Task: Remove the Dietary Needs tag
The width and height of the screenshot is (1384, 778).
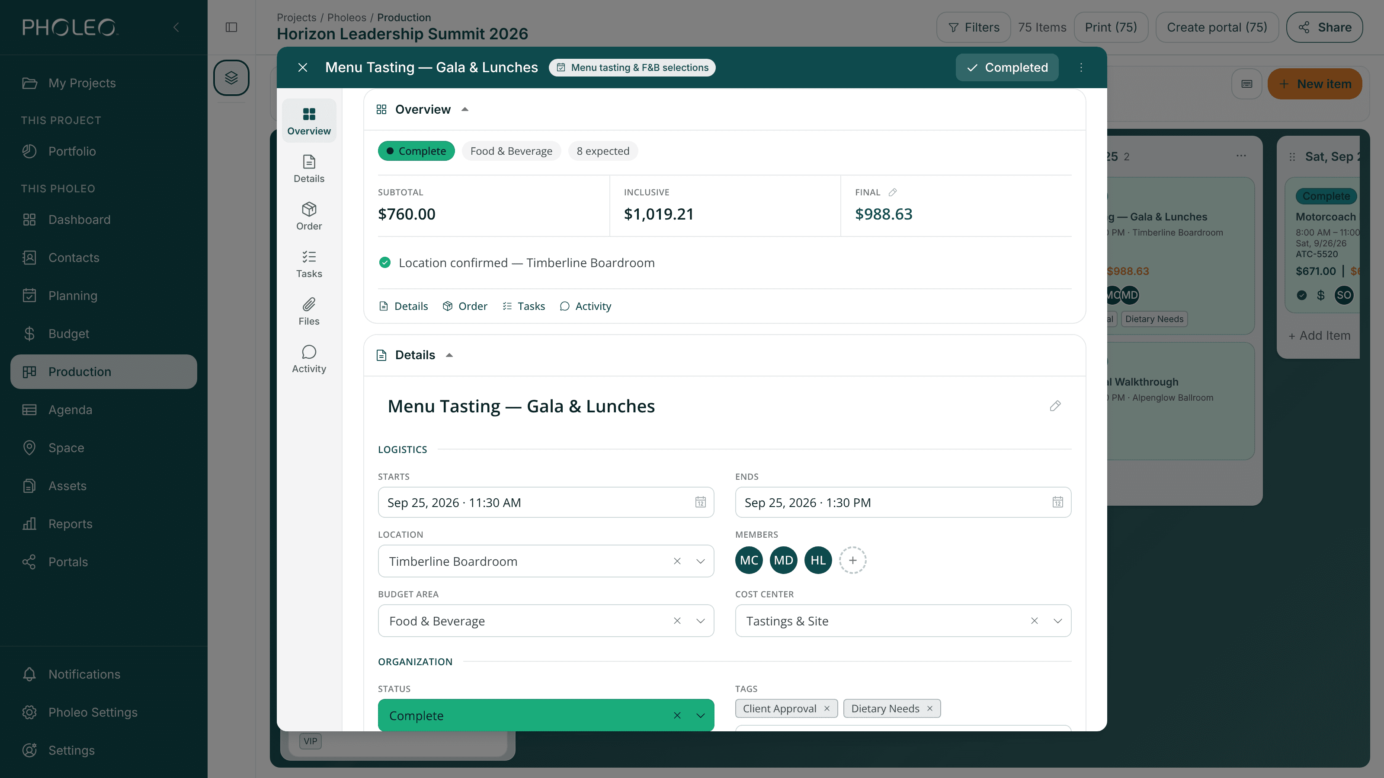Action: (x=929, y=708)
